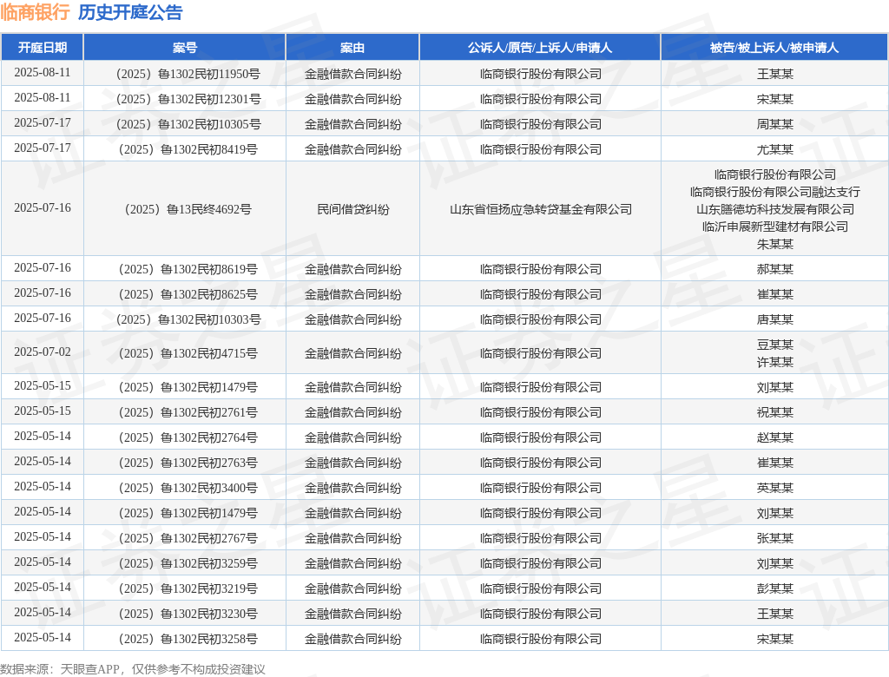The image size is (889, 677).
Task: Select case number 鲁1302民初2763号
Action: (188, 463)
